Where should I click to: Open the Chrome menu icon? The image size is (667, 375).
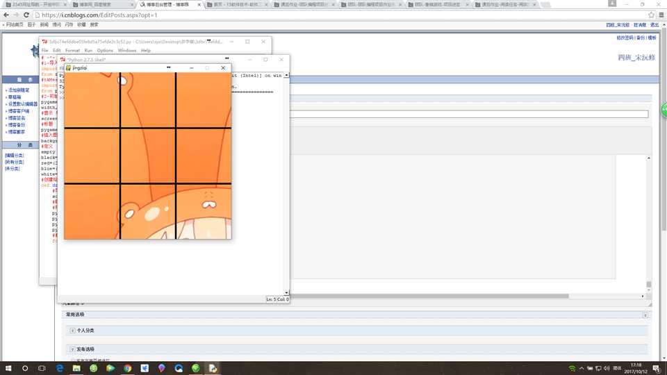point(661,15)
